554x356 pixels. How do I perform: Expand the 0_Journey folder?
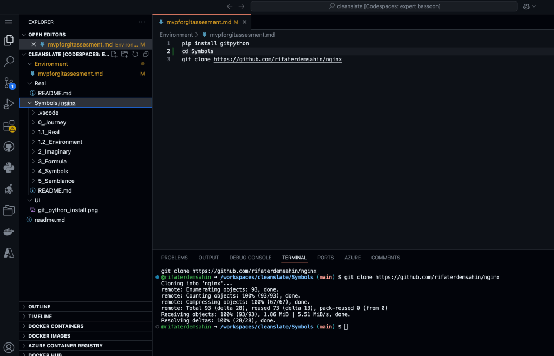tap(34, 122)
